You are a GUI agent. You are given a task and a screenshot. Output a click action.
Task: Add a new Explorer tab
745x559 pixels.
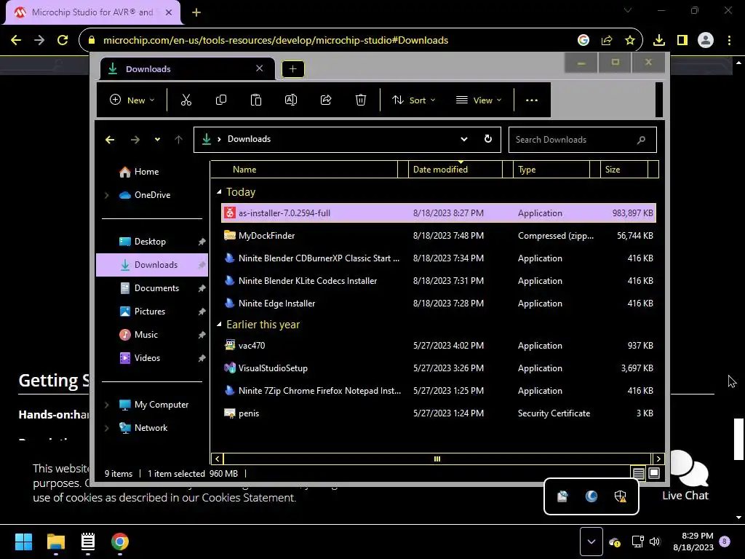[292, 69]
